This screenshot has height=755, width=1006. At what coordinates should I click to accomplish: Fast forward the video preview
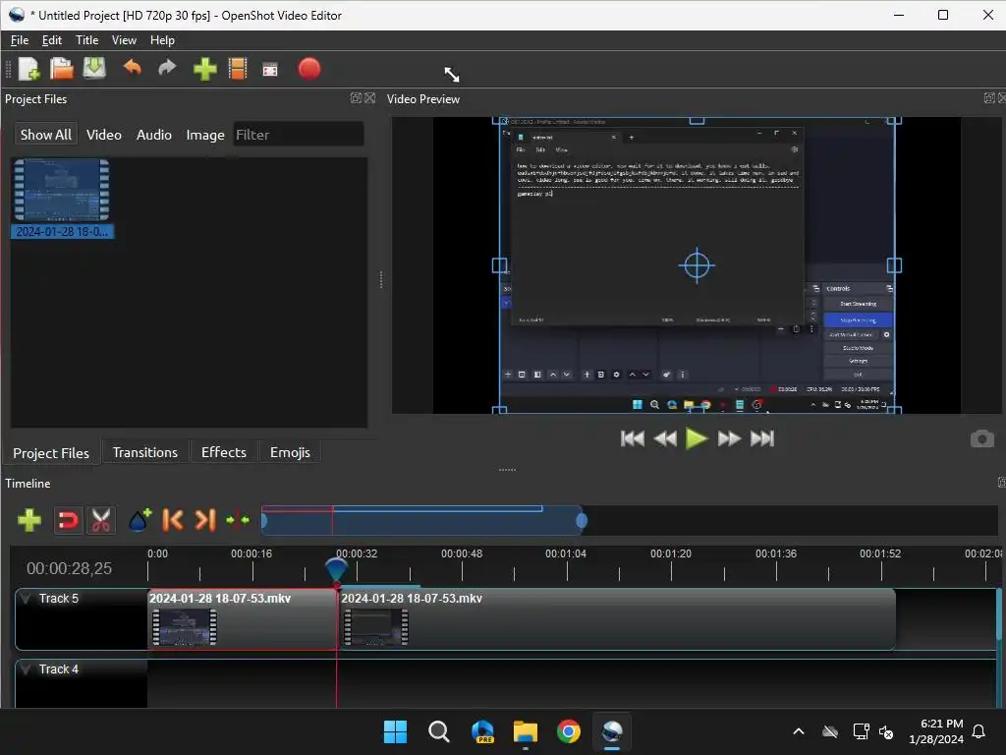[730, 438]
